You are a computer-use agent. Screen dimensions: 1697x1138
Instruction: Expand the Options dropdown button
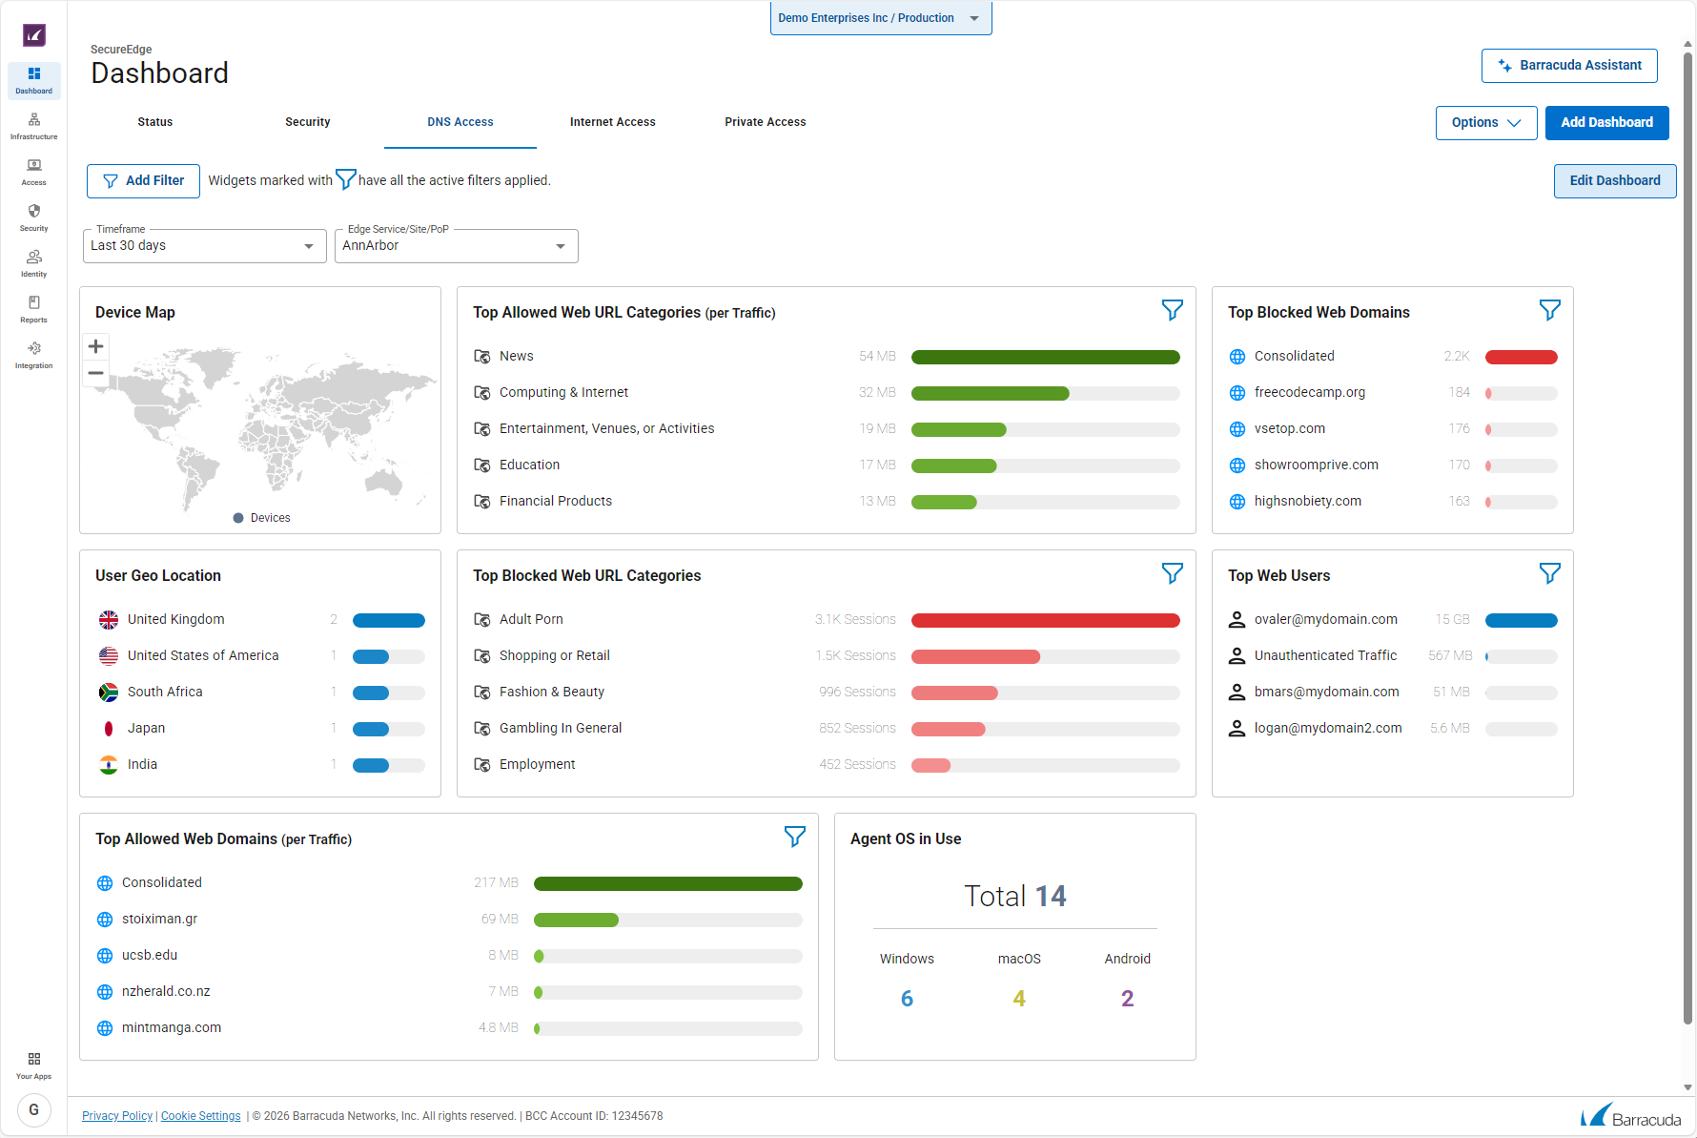(x=1485, y=123)
